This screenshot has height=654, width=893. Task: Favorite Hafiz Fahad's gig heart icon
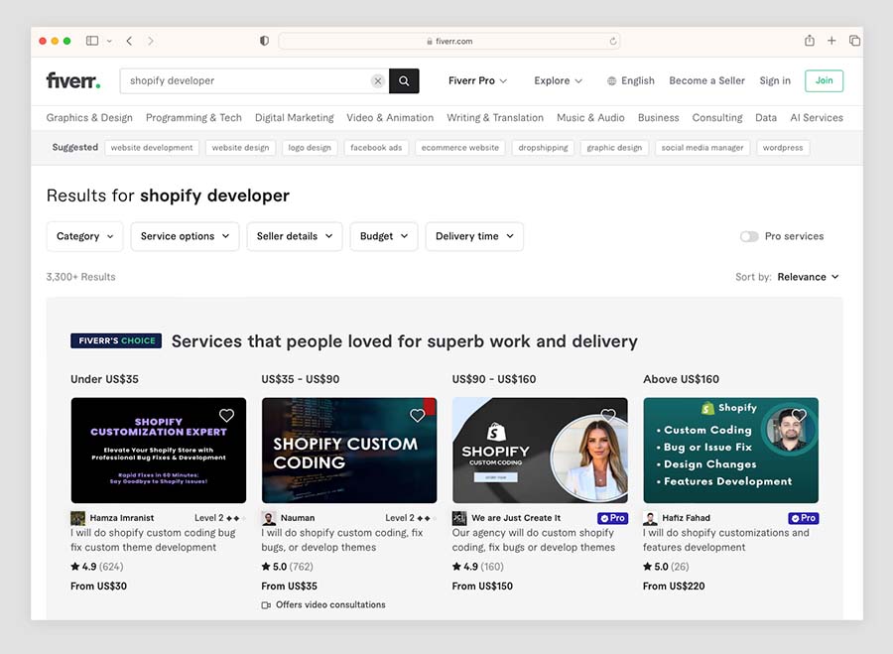pos(799,415)
